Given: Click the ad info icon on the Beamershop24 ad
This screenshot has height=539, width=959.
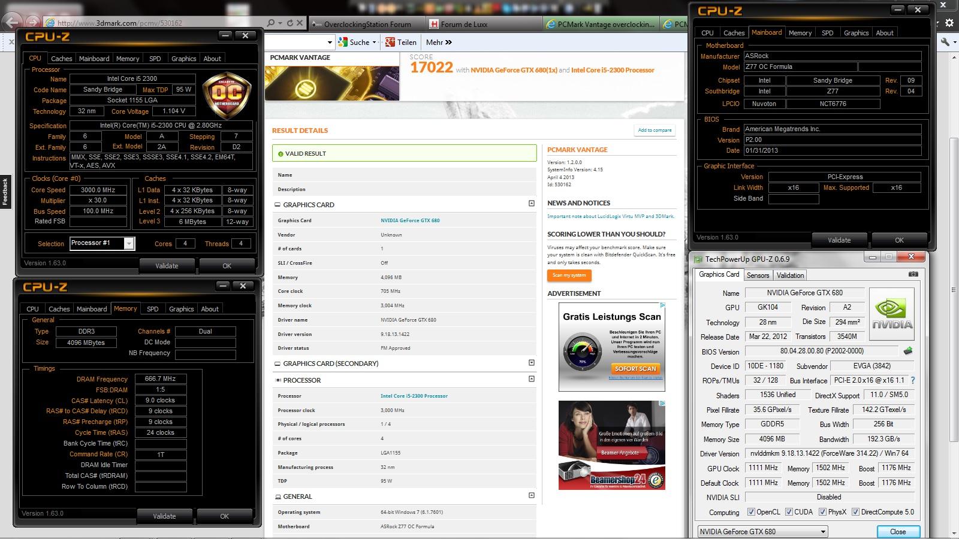Looking at the screenshot, I should click(x=662, y=404).
